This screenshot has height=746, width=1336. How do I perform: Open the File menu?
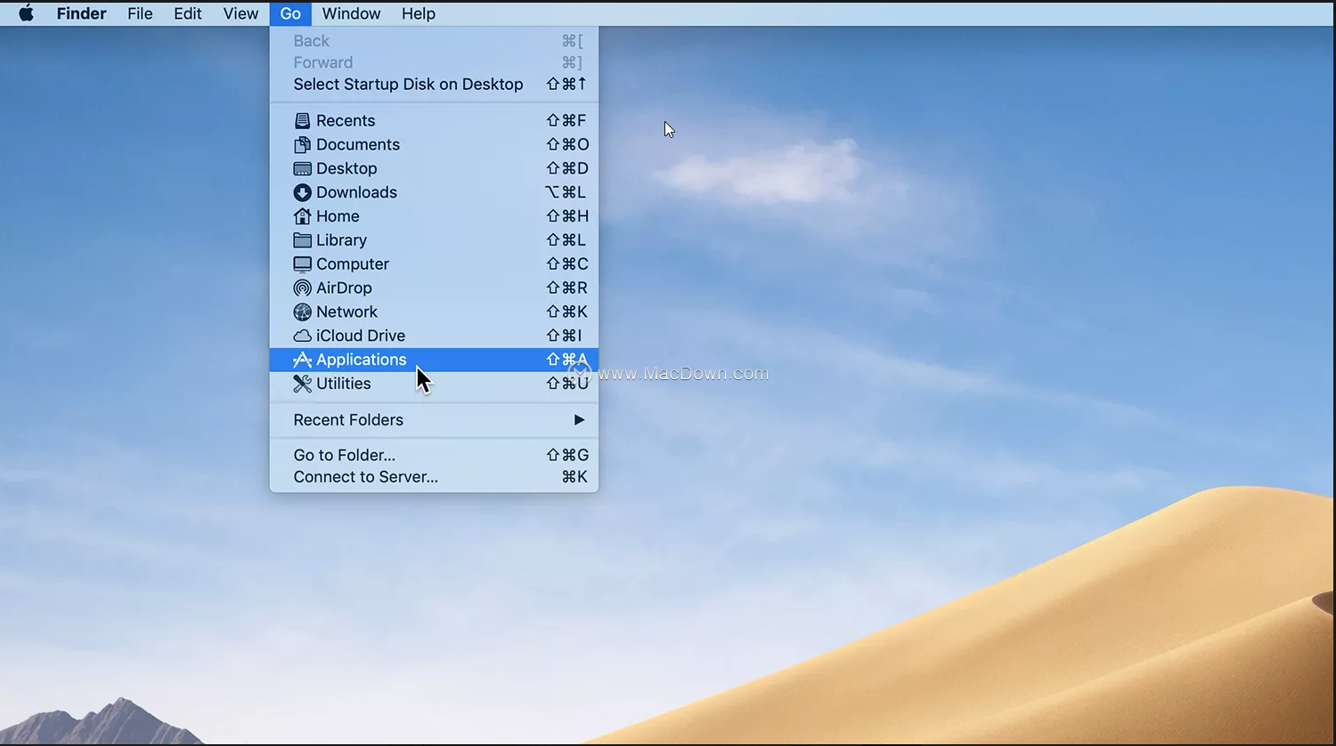(x=140, y=13)
